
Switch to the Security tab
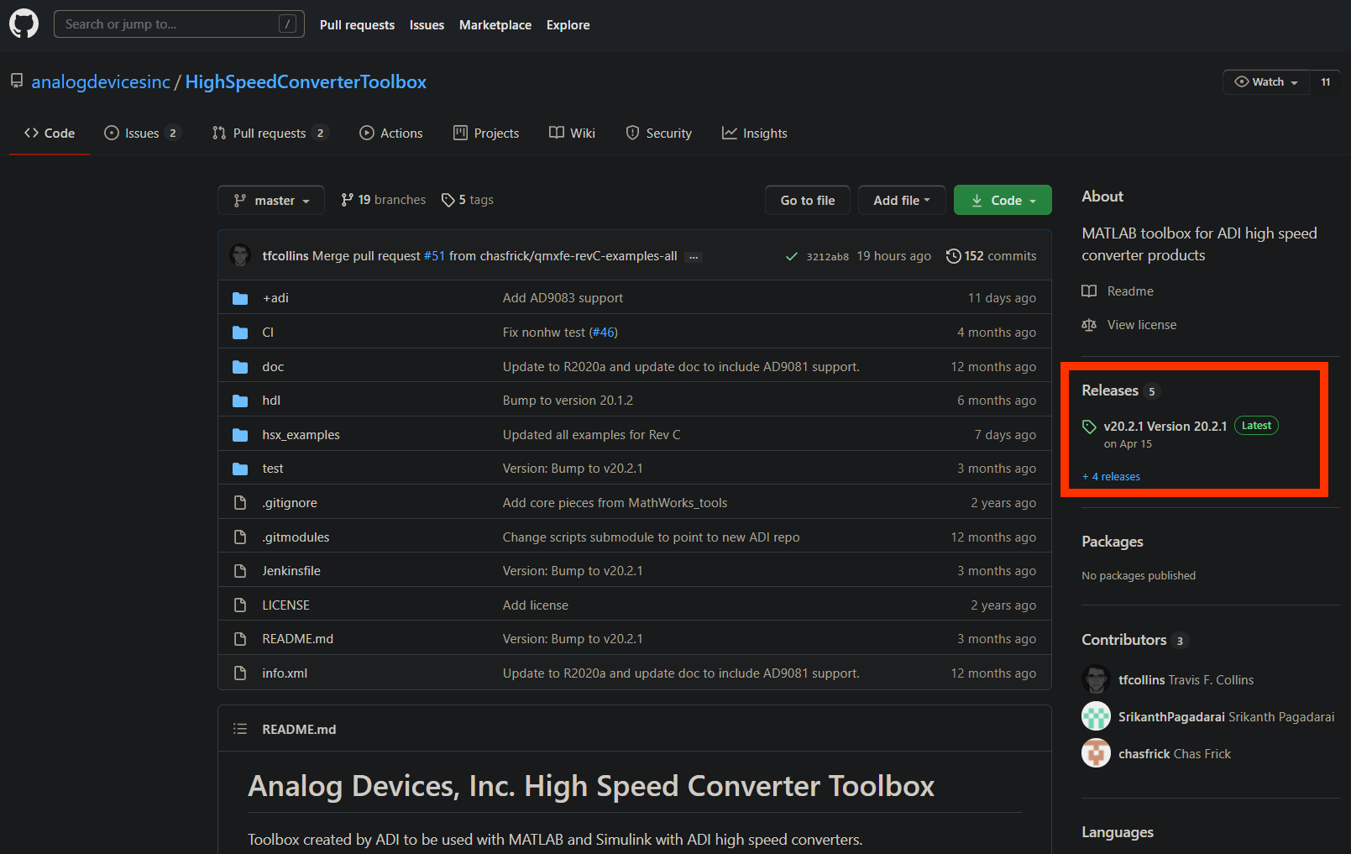659,133
